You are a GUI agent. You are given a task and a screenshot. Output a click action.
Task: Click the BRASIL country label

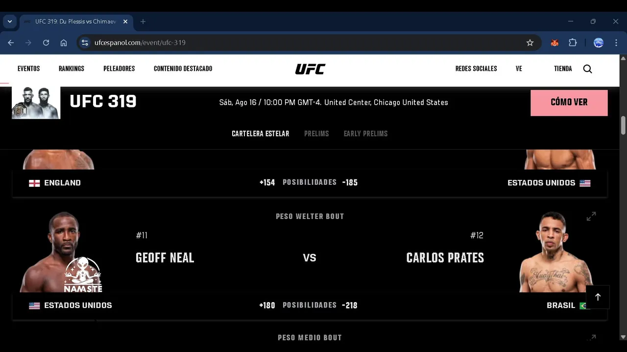pyautogui.click(x=561, y=306)
